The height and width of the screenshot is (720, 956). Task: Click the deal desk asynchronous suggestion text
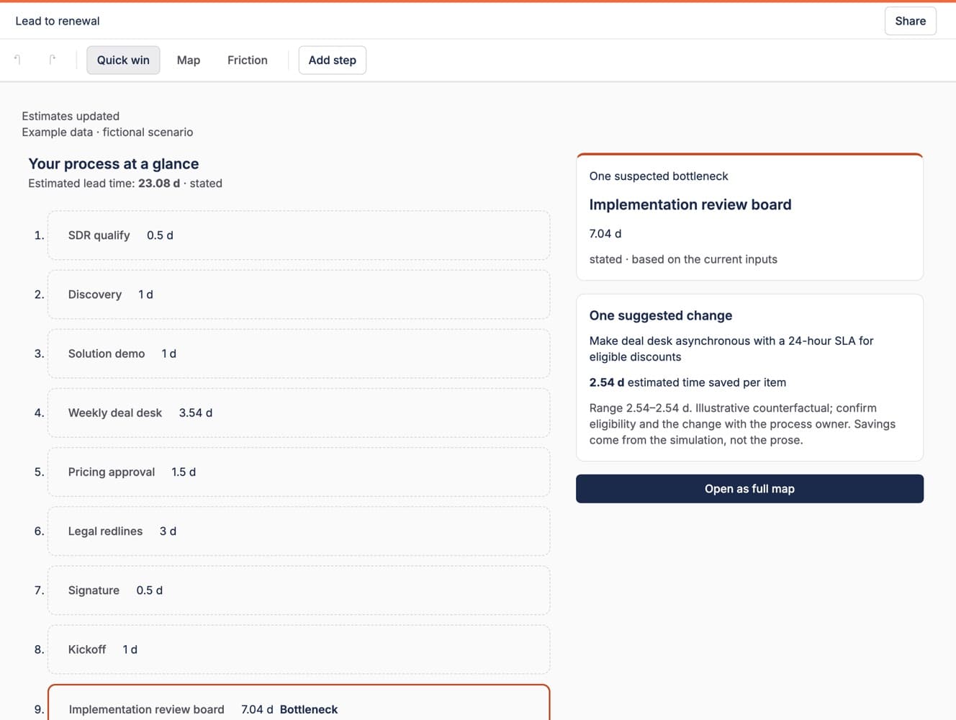[x=731, y=348]
